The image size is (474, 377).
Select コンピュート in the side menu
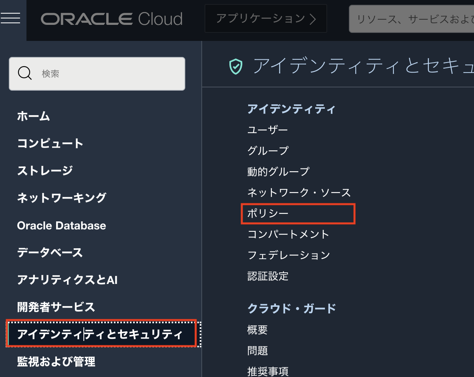[x=50, y=144]
